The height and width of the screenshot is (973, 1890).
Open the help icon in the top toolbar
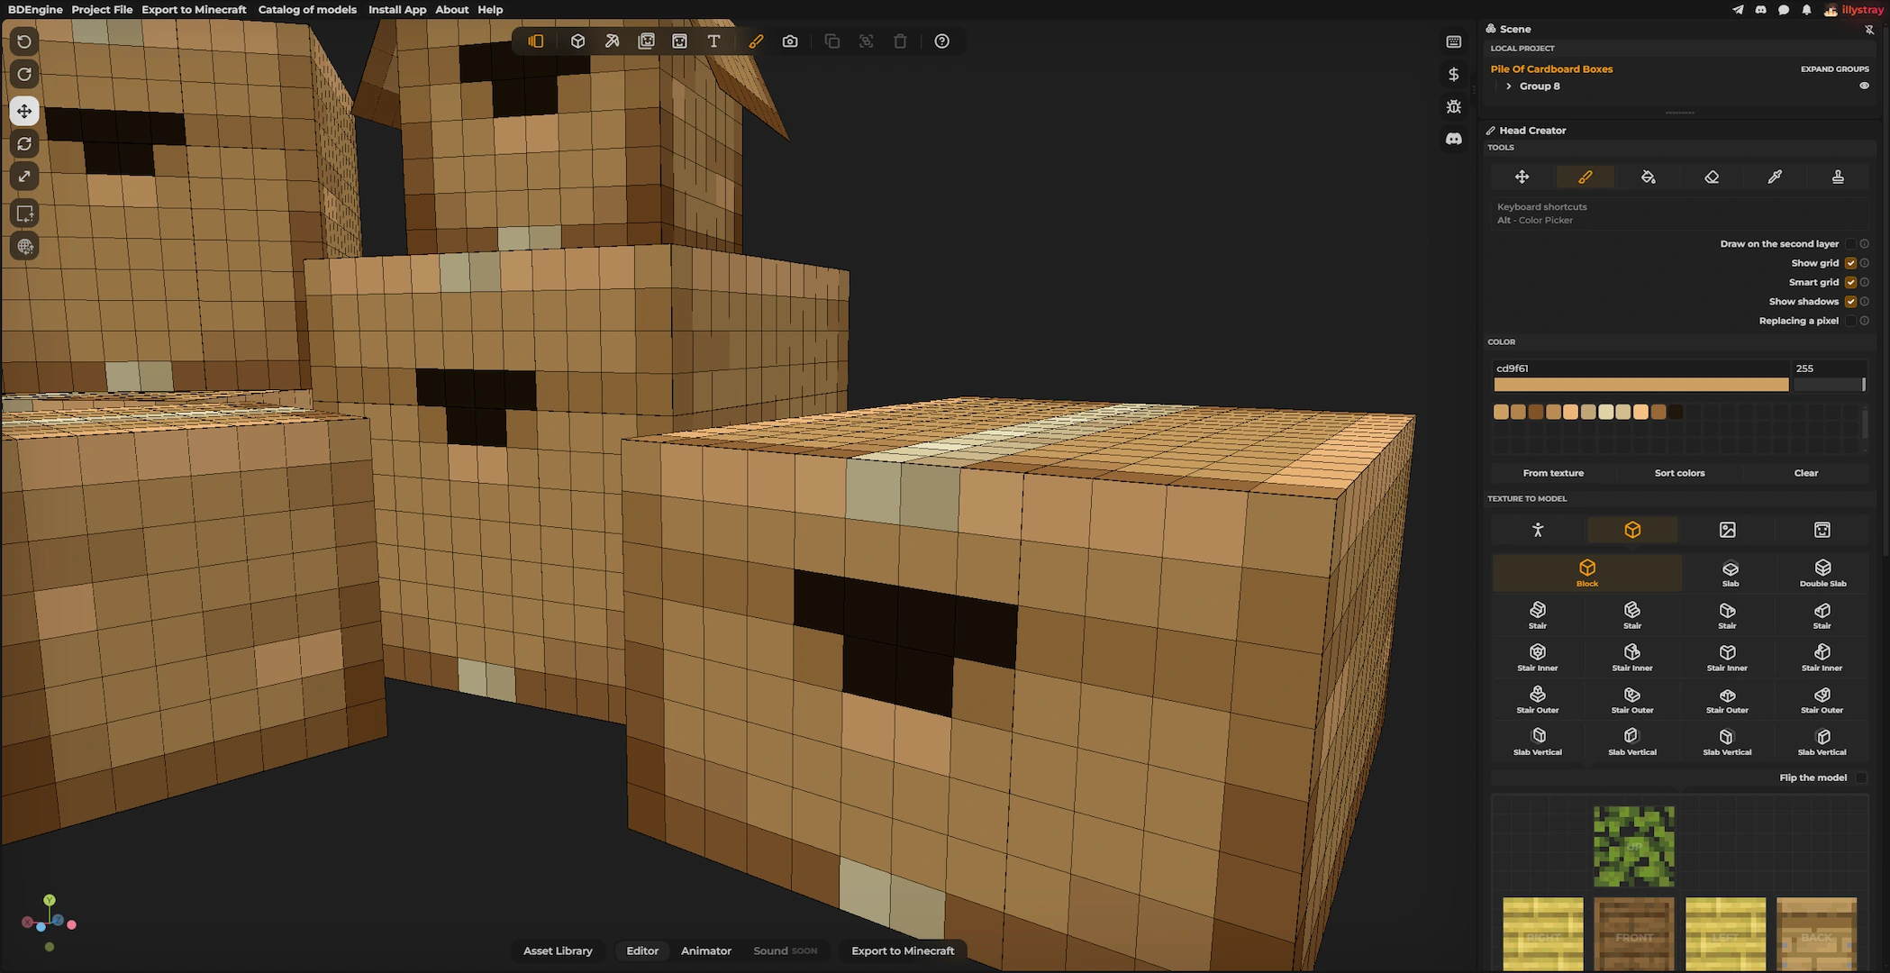[941, 41]
